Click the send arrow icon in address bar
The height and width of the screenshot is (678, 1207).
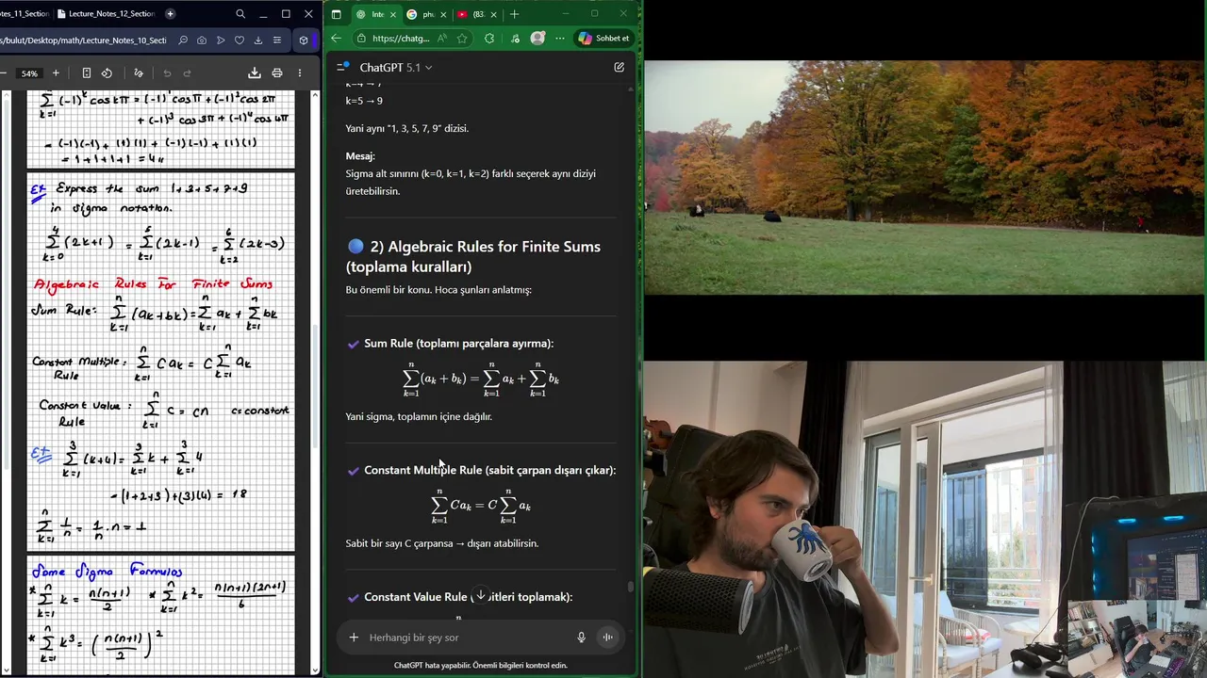221,40
